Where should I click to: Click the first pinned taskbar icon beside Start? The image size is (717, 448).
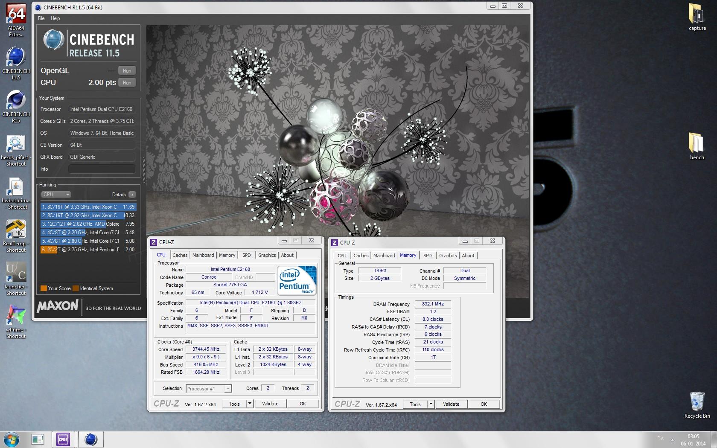click(38, 439)
